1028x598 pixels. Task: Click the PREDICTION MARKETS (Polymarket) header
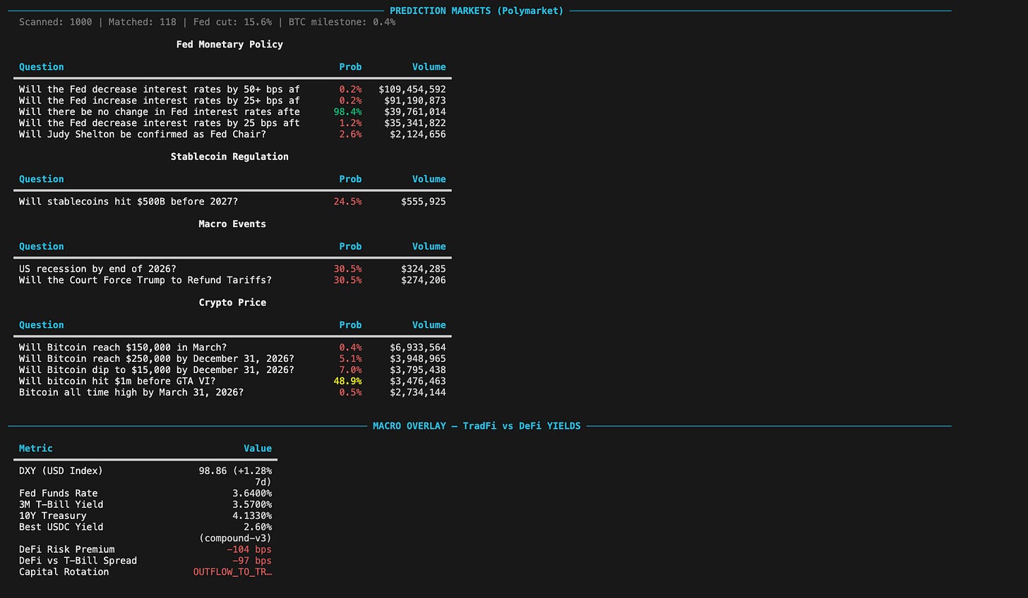(477, 11)
